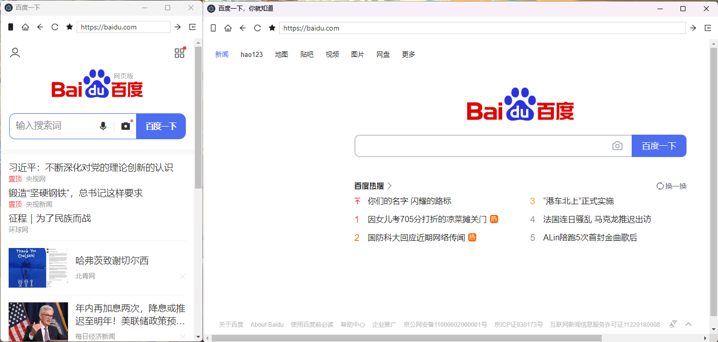Open the apps grid icon with red notification dot
This screenshot has width=718, height=342.
pyautogui.click(x=179, y=52)
